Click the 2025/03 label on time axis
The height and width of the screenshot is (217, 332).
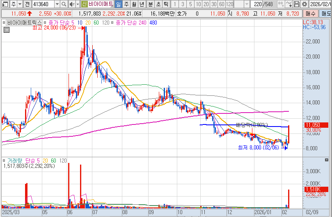(x=11, y=212)
